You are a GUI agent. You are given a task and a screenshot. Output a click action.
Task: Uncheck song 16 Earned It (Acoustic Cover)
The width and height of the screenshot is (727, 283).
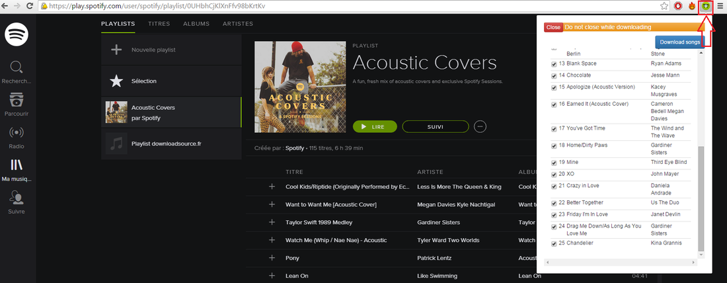point(554,104)
